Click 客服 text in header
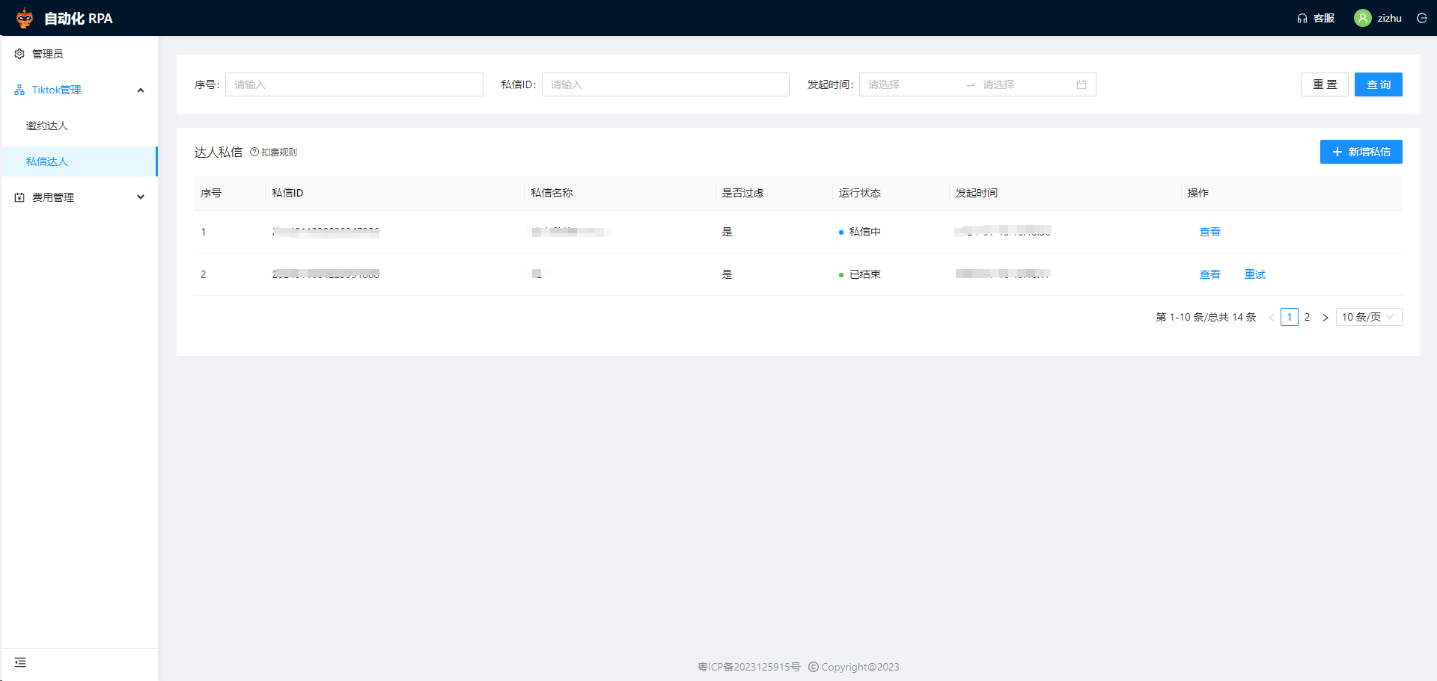The height and width of the screenshot is (681, 1437). pos(1324,18)
